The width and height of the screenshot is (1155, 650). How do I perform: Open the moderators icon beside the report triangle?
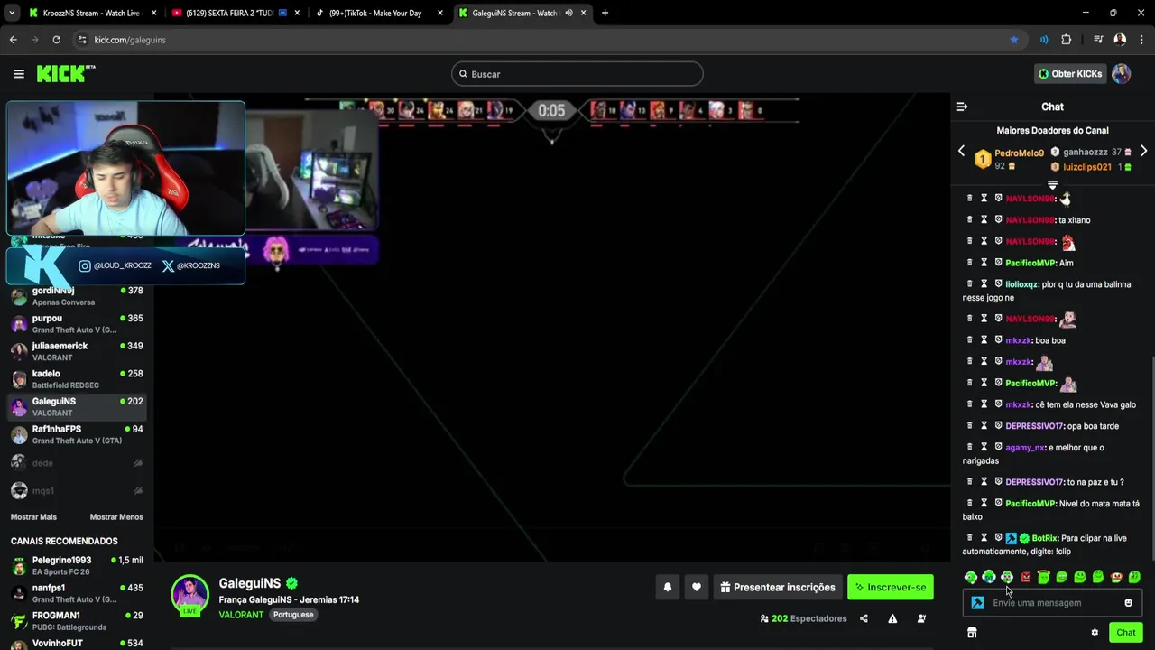(921, 618)
